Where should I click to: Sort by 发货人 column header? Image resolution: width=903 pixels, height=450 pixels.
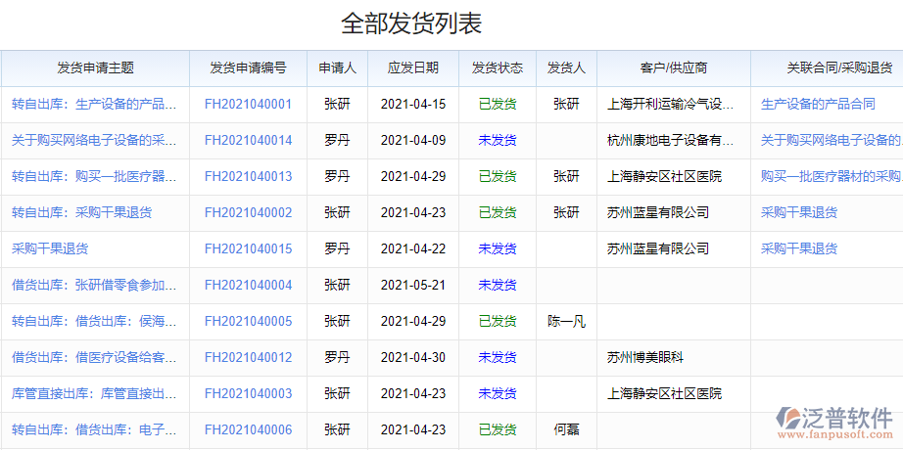pyautogui.click(x=567, y=68)
